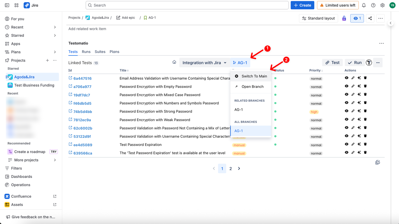Switch to the Runs tab
Viewport: 399px width, 224px height.
coord(86,52)
